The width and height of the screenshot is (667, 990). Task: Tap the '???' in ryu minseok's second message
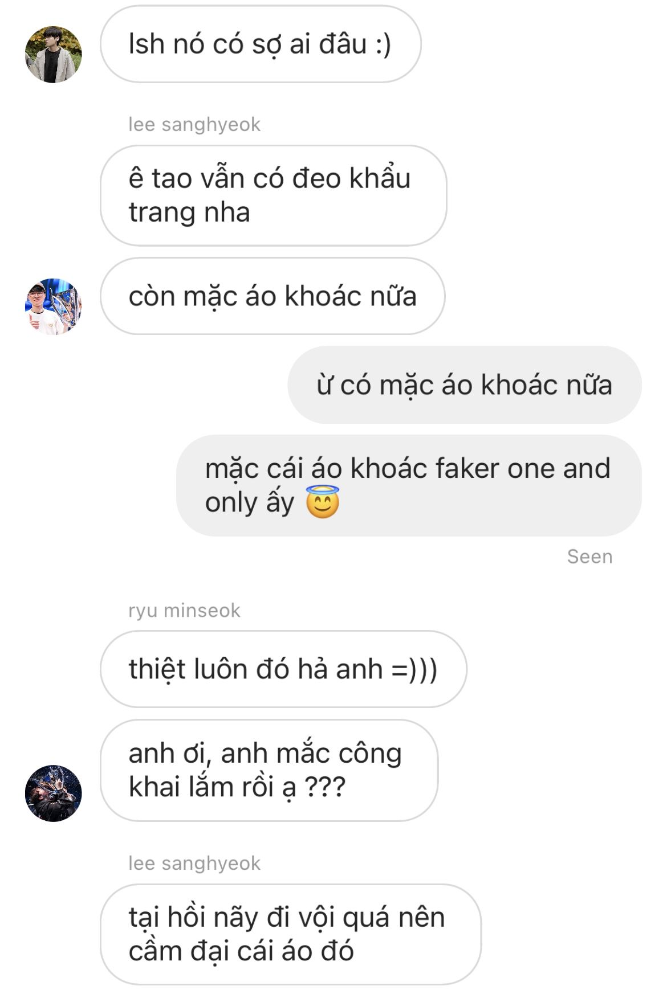325,787
